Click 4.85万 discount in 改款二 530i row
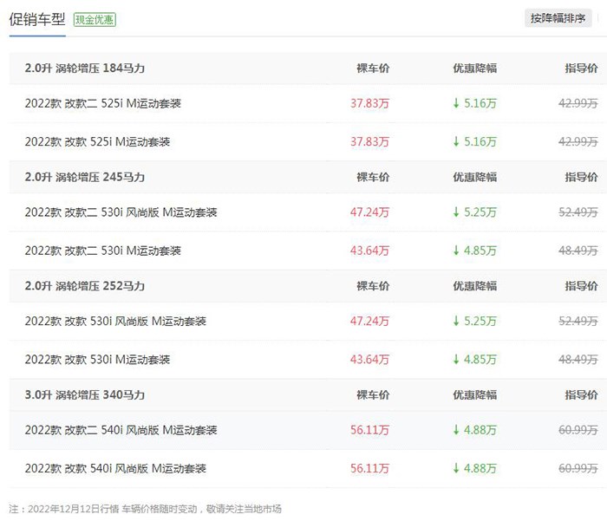The image size is (607, 521). point(475,251)
